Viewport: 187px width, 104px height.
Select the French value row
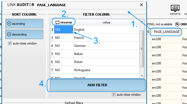(x=106, y=38)
